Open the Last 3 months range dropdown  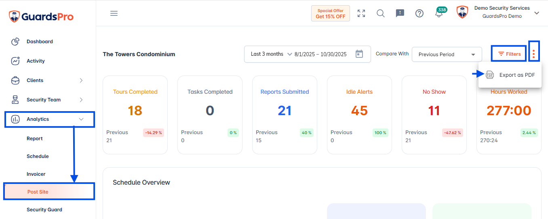coord(271,54)
